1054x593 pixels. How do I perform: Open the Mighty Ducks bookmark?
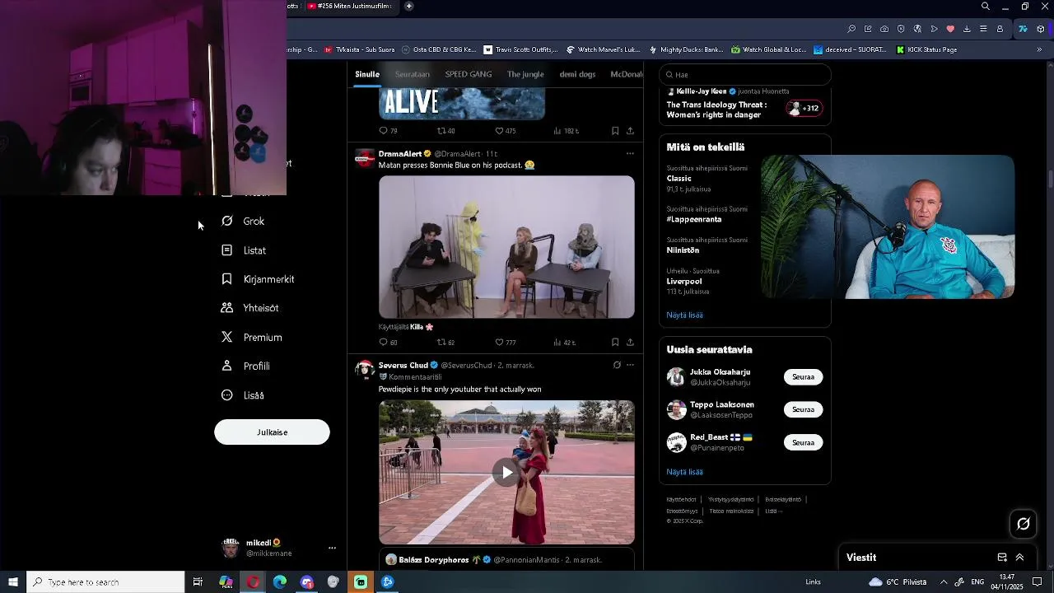click(x=686, y=49)
